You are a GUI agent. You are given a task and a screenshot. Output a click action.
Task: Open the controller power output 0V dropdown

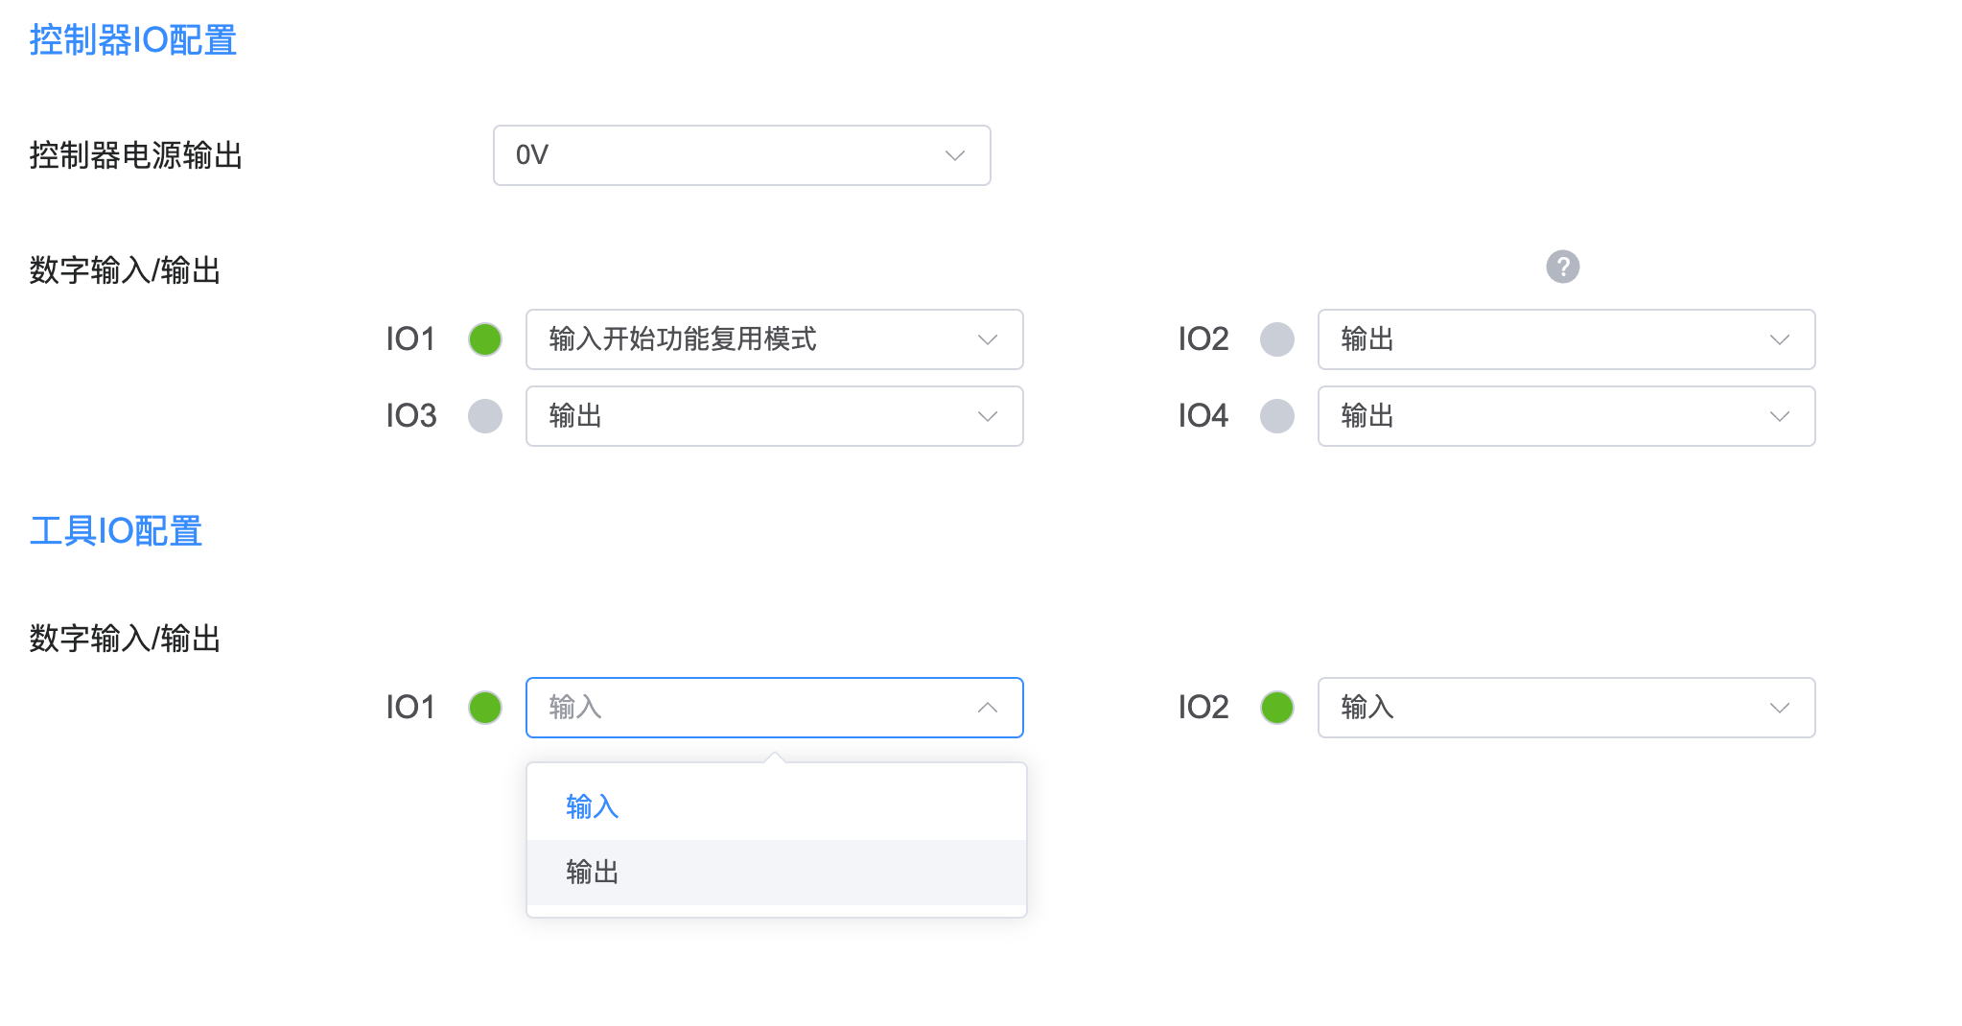tap(740, 155)
